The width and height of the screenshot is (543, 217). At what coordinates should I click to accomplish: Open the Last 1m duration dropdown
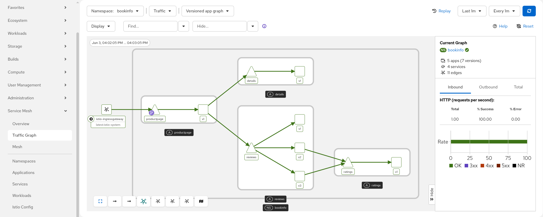click(472, 11)
